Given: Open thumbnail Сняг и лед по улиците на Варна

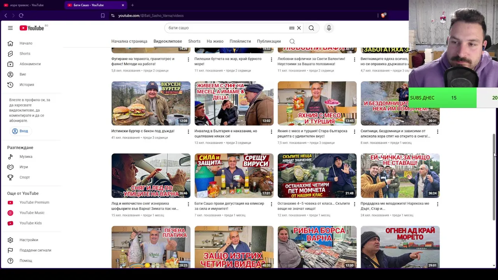Looking at the screenshot, I should (x=151, y=176).
